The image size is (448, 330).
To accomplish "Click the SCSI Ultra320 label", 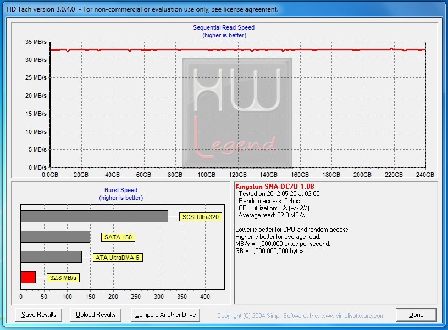I will click(201, 217).
